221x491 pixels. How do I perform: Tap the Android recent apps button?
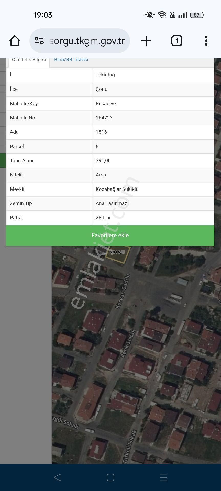[163, 477]
